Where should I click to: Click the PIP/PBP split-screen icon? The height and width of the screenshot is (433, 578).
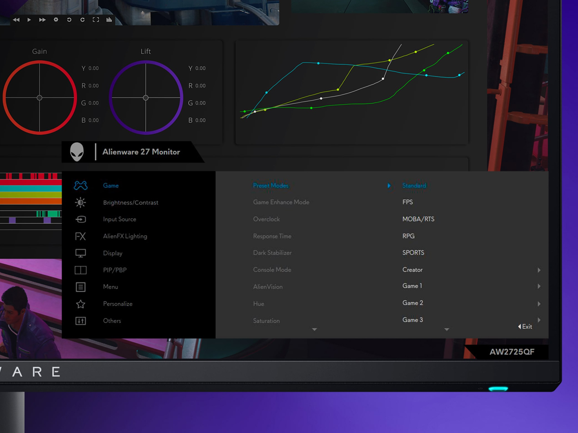(x=80, y=270)
